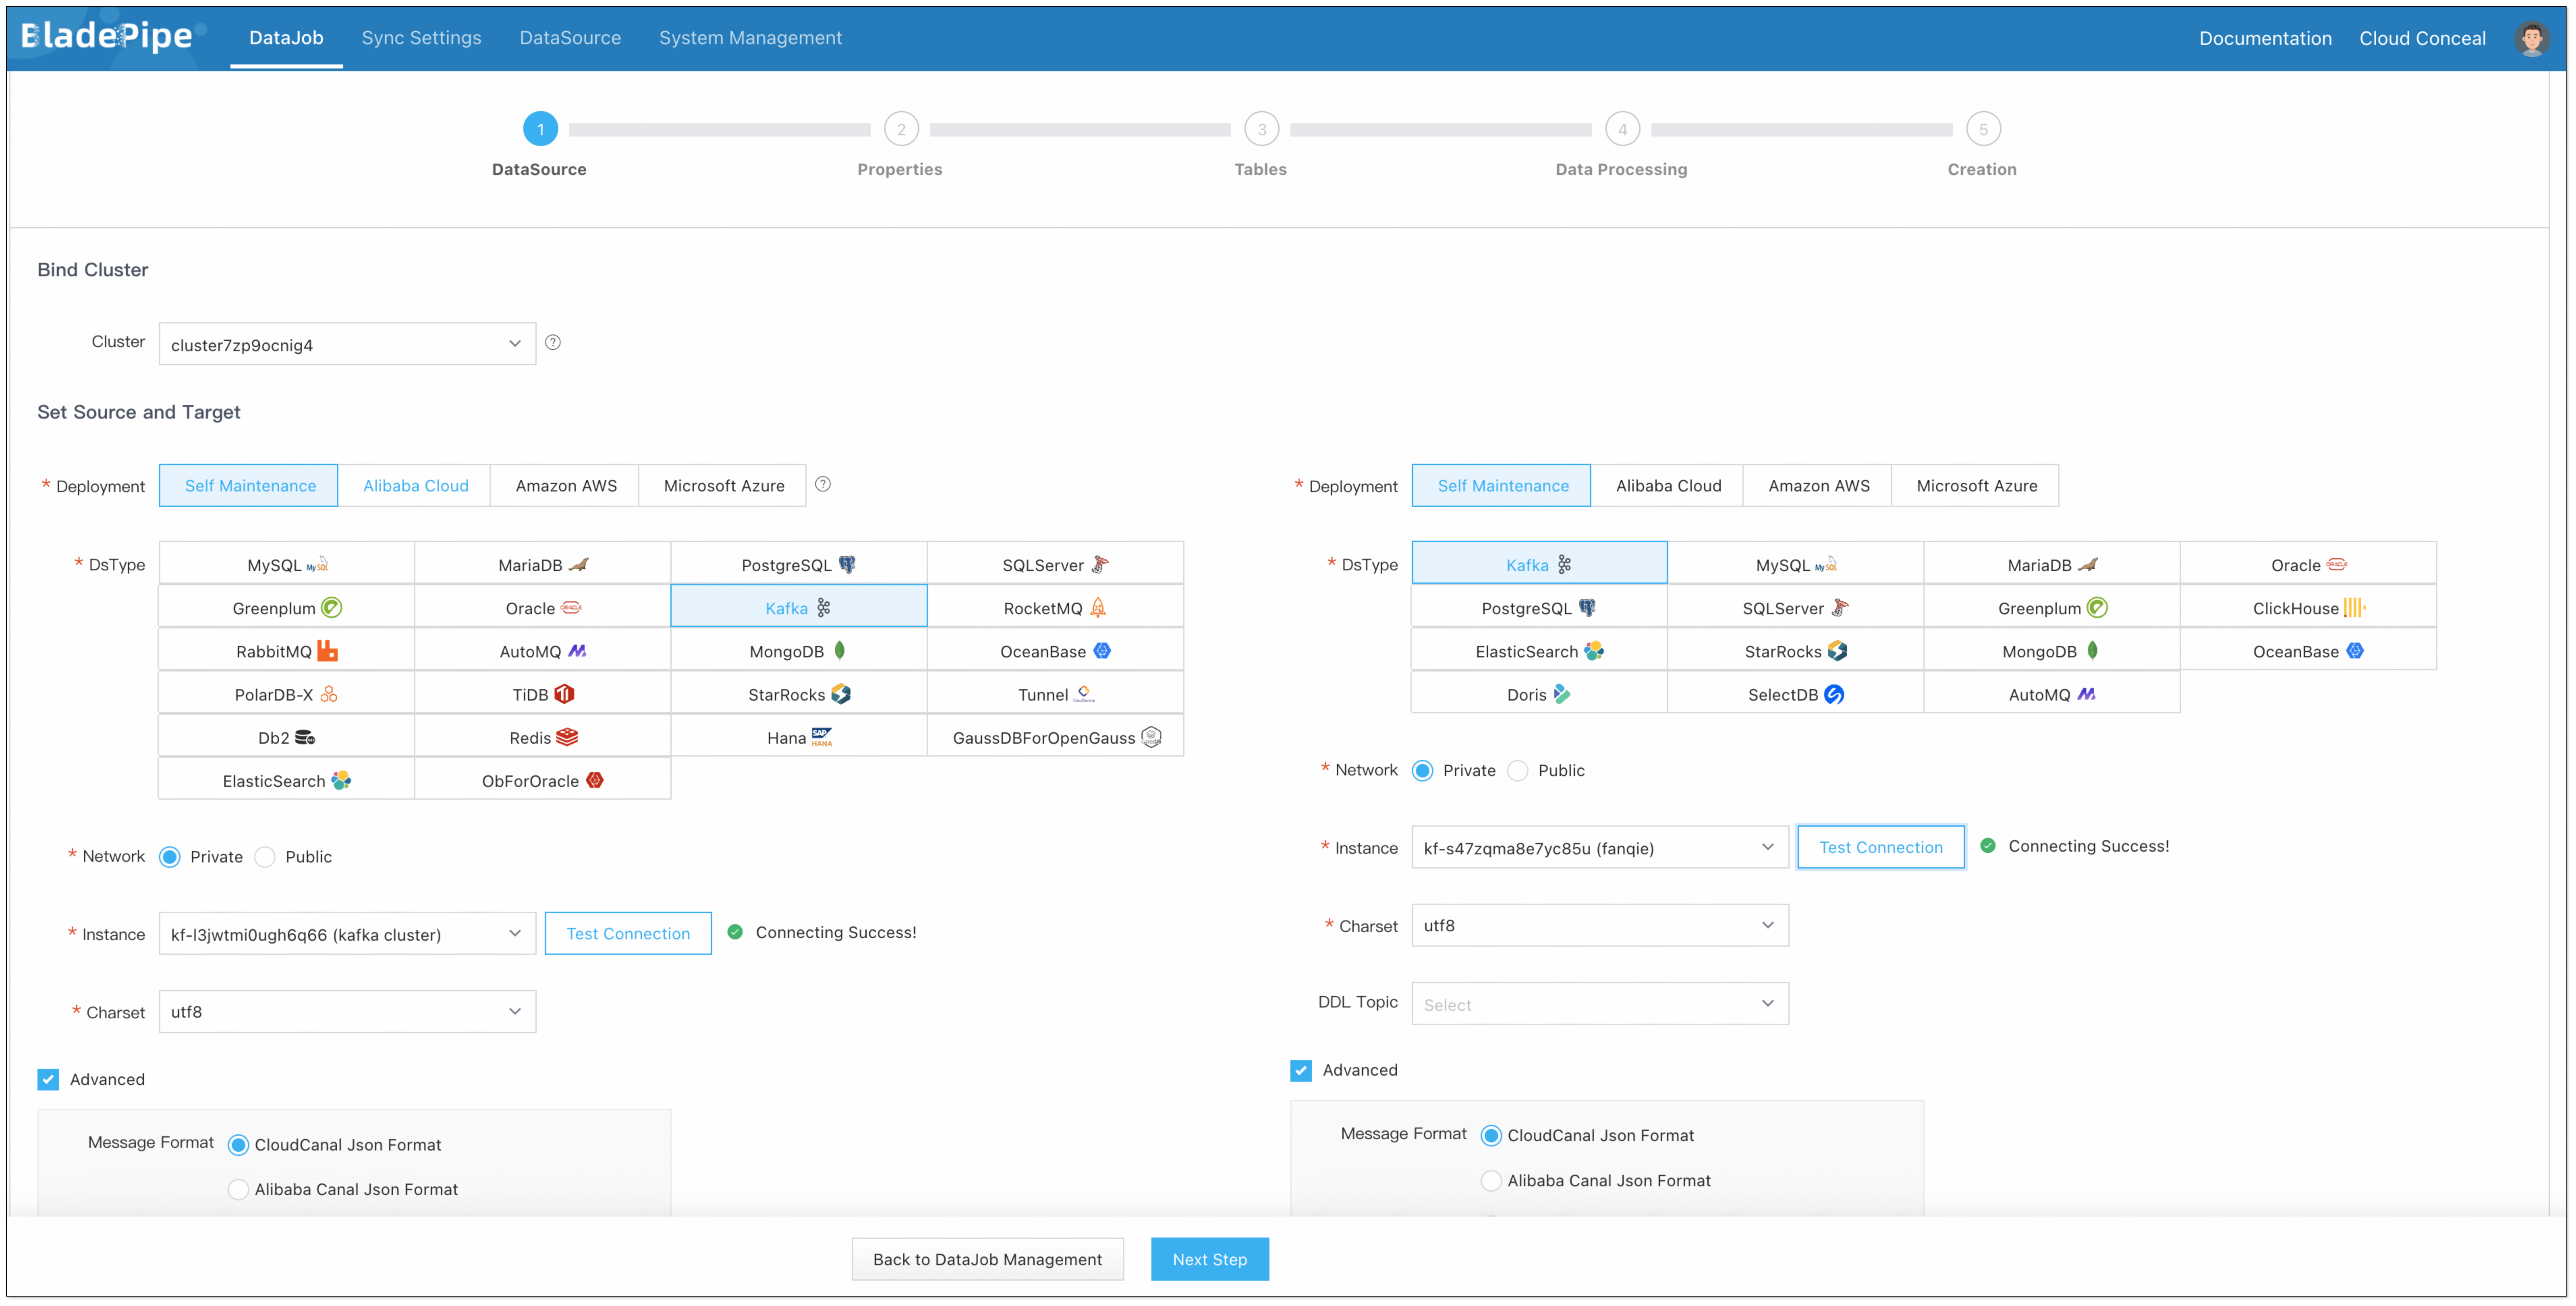Select TiDB source database type
The image size is (2576, 1306).
[542, 694]
